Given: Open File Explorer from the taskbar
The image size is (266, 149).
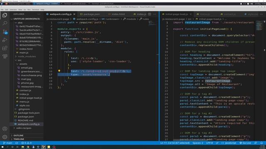Looking at the screenshot, I should click(x=22, y=147).
